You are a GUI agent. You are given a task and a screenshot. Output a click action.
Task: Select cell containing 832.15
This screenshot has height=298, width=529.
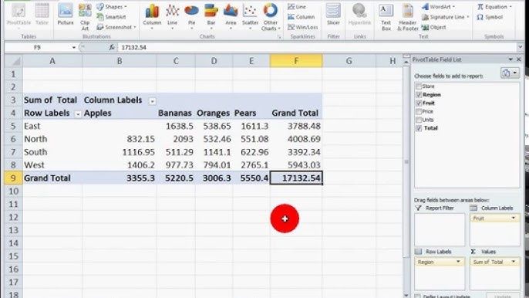120,139
